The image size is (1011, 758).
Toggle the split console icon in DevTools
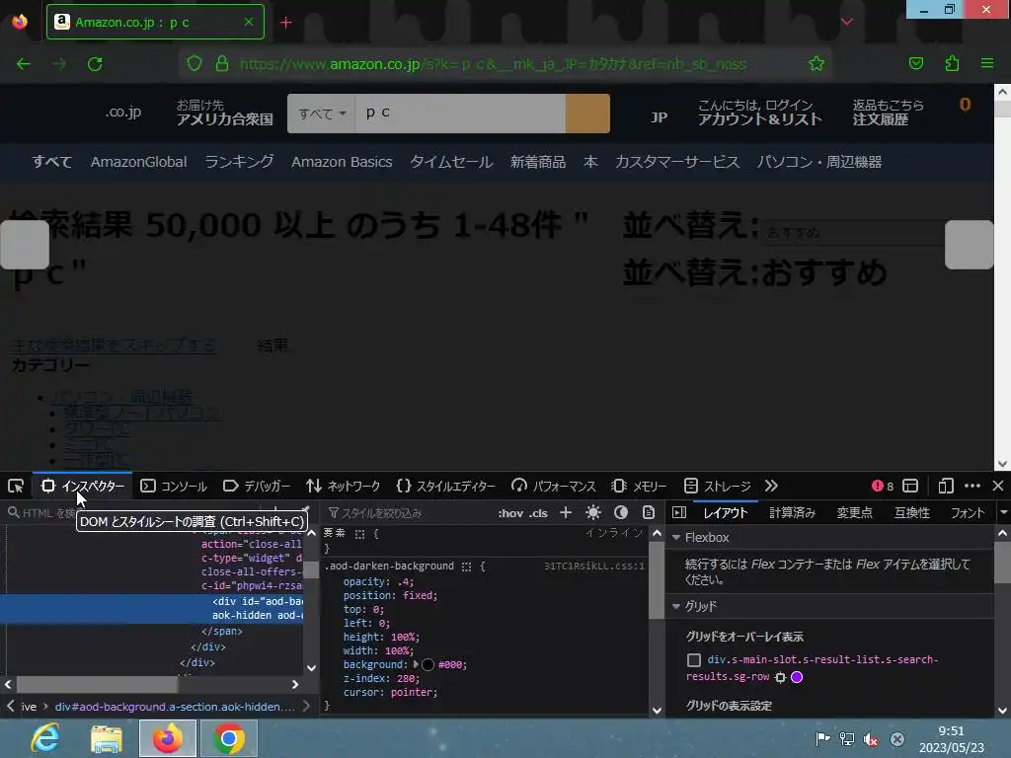910,486
